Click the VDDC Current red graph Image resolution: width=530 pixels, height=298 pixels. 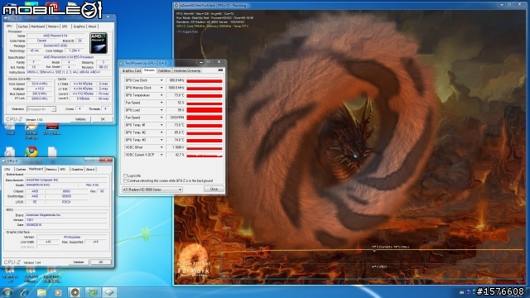pyautogui.click(x=205, y=155)
